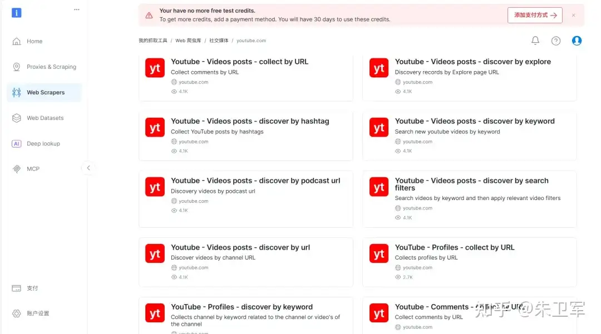This screenshot has width=601, height=334.
Task: Open YouTube Profiles collect by URL
Action: 455,247
